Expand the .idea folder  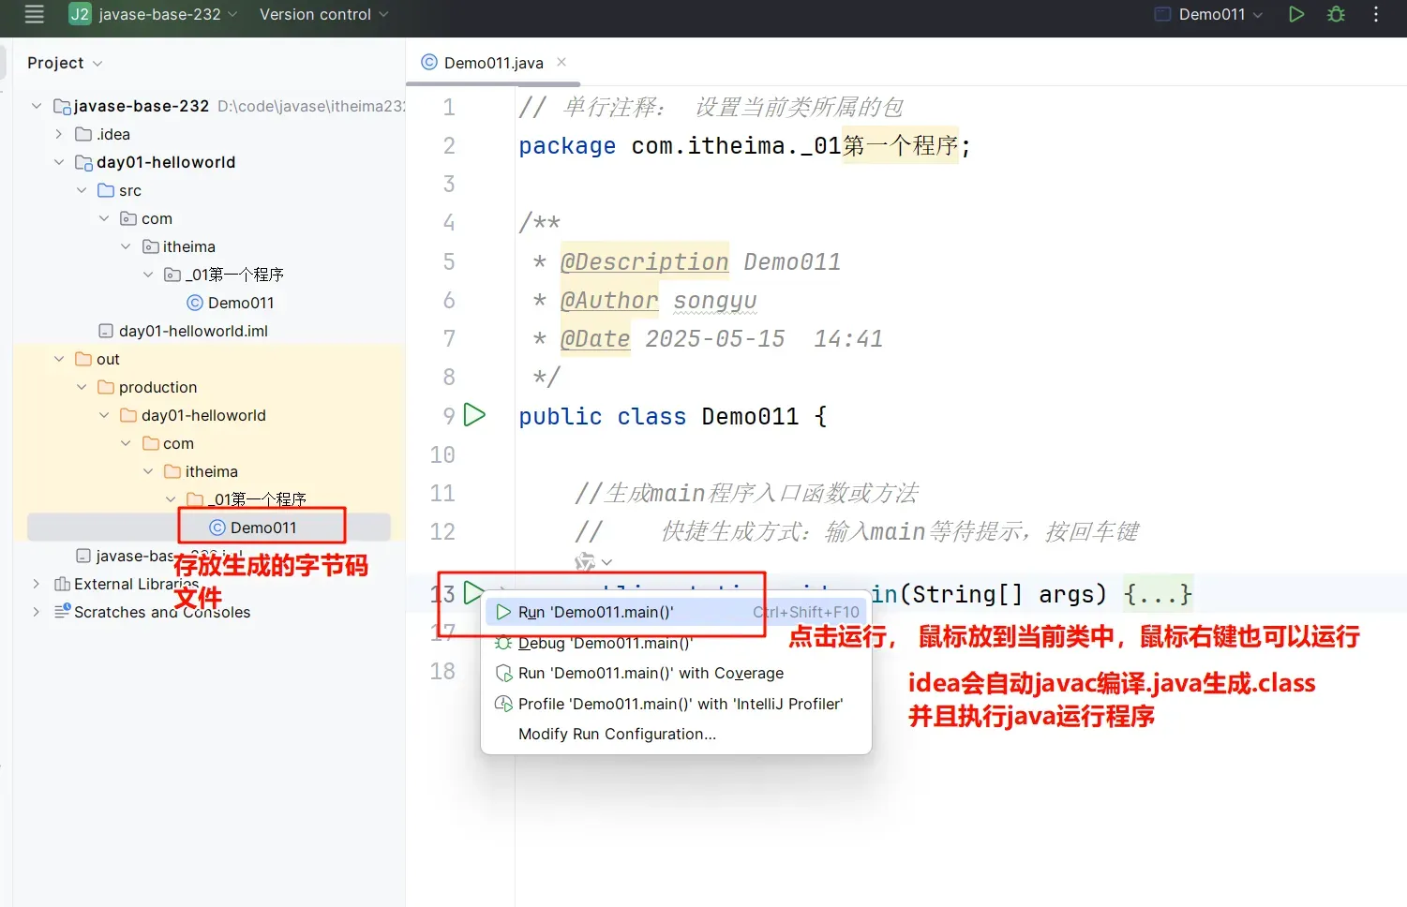[59, 134]
